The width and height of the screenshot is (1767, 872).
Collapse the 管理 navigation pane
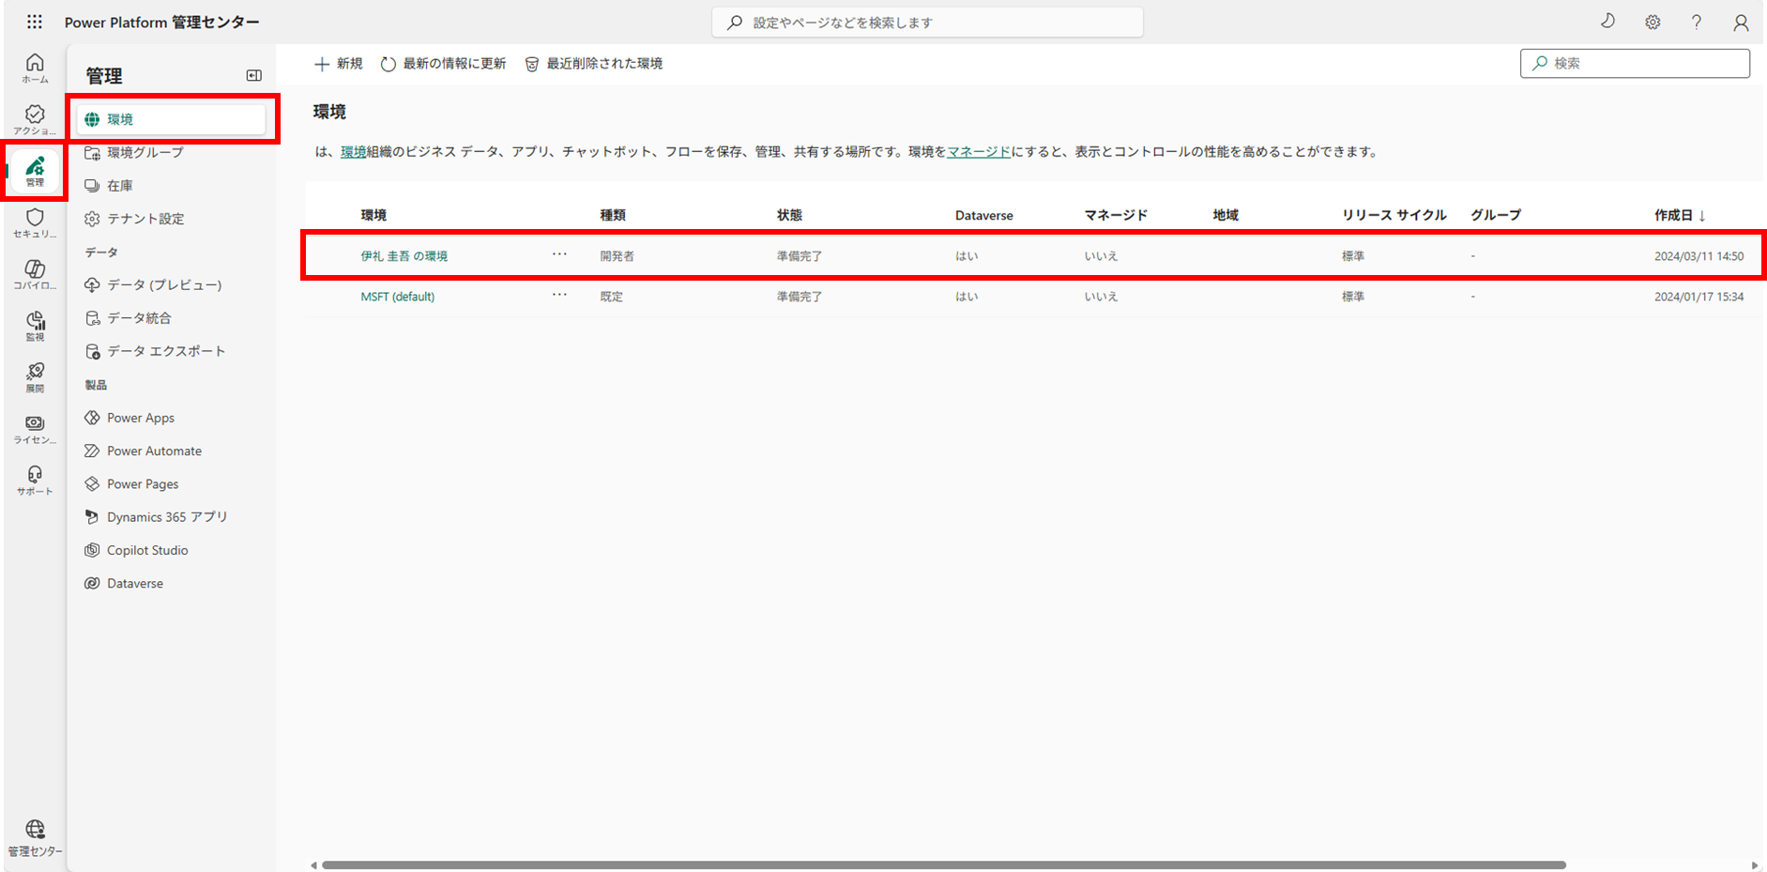pos(253,75)
